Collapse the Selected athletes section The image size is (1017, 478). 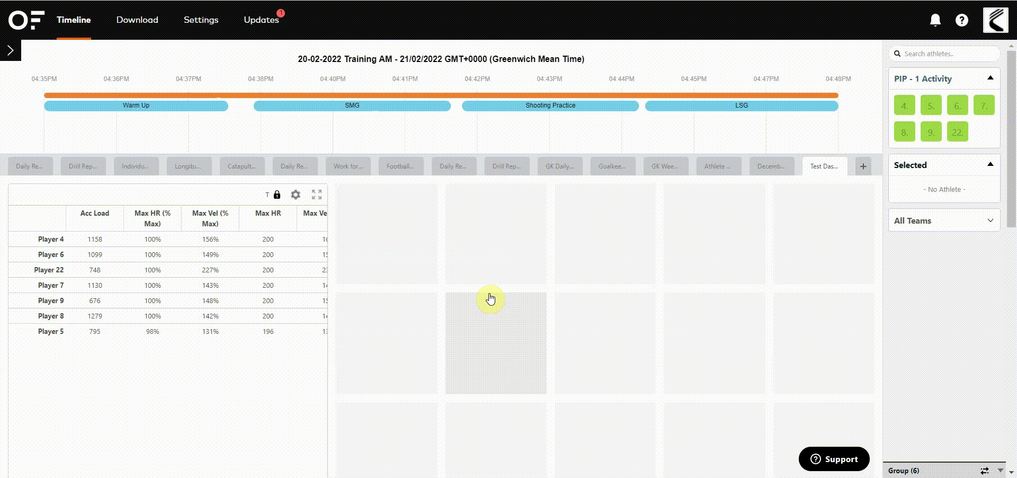point(990,164)
